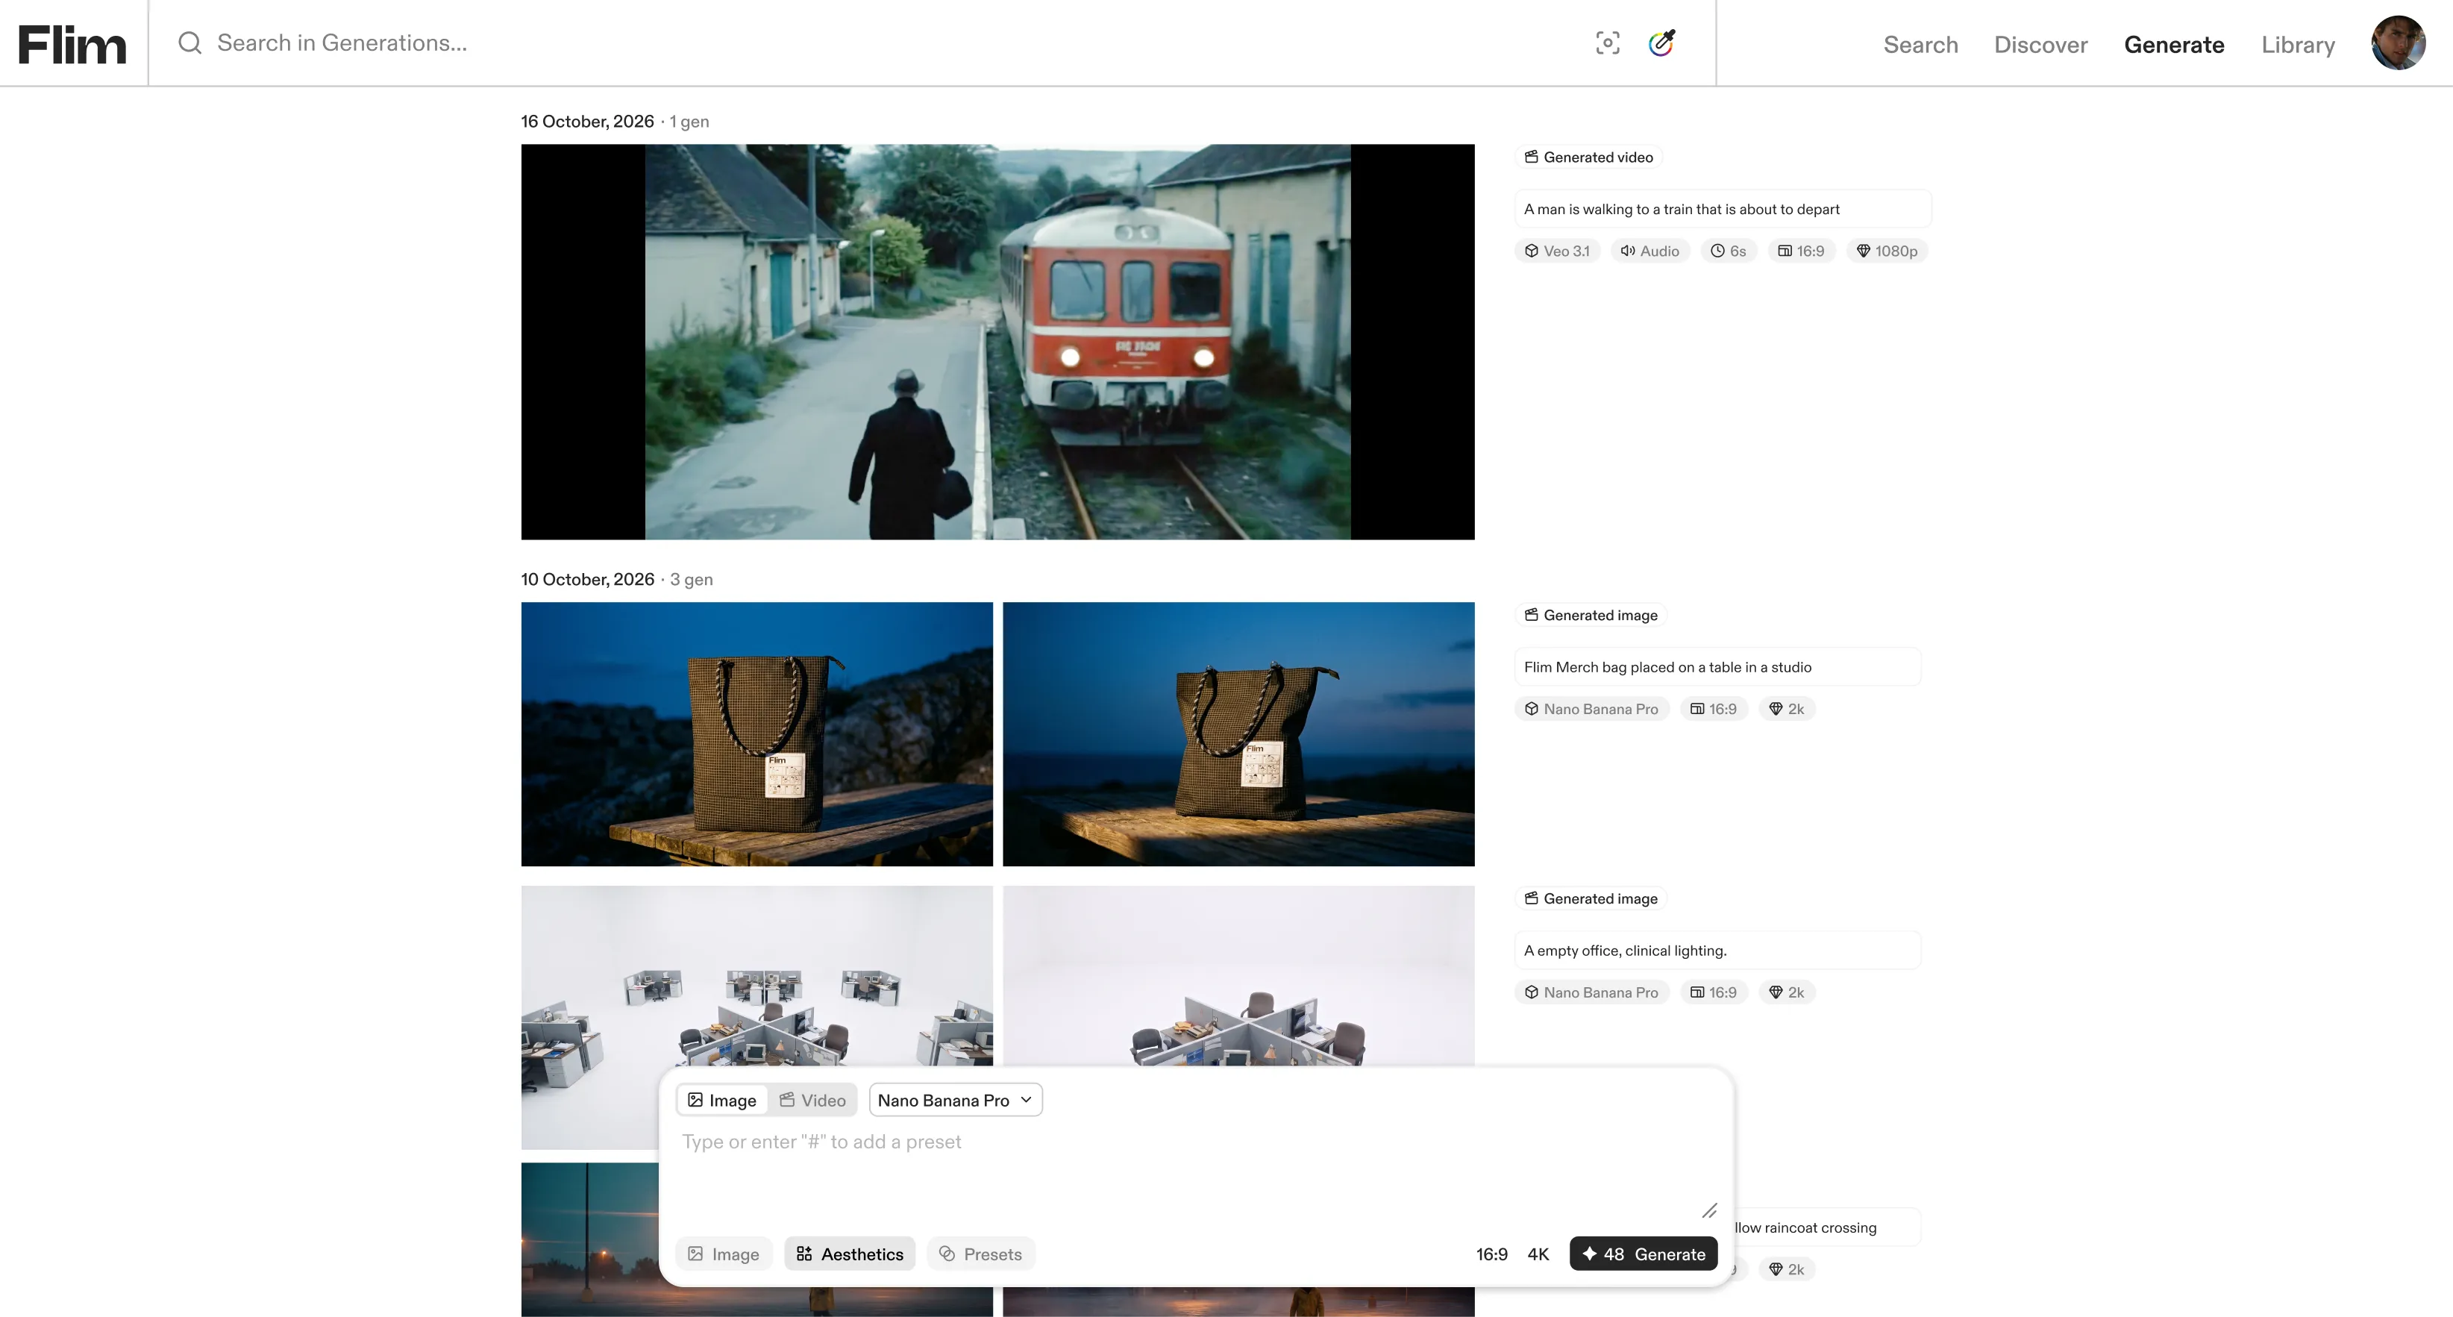Click Generated image tag for empty office

click(1591, 899)
